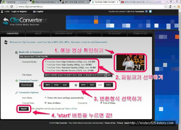
Task: Choose 3GP conversion format
Action: [92, 85]
